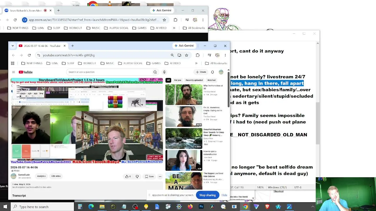This screenshot has width=376, height=211.
Task: Select the Recently uploaded filter chip
Action: coord(194,80)
